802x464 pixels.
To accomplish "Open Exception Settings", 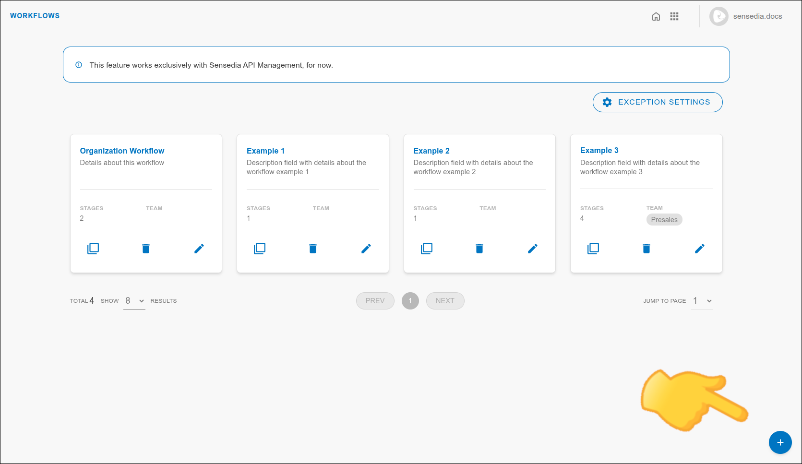I will (x=657, y=102).
